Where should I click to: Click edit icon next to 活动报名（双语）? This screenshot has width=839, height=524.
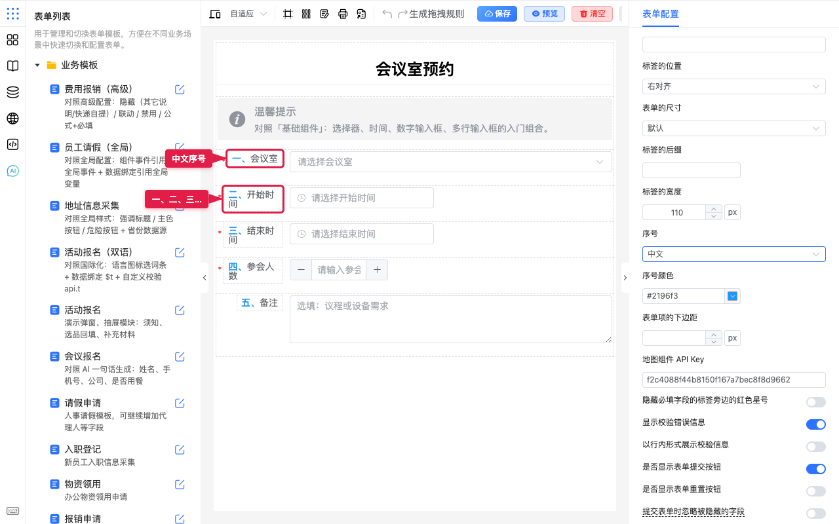pos(180,252)
